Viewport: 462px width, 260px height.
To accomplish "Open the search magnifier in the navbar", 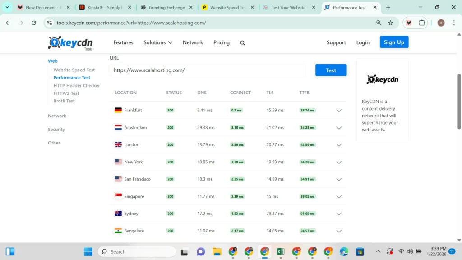I will coord(242,42).
